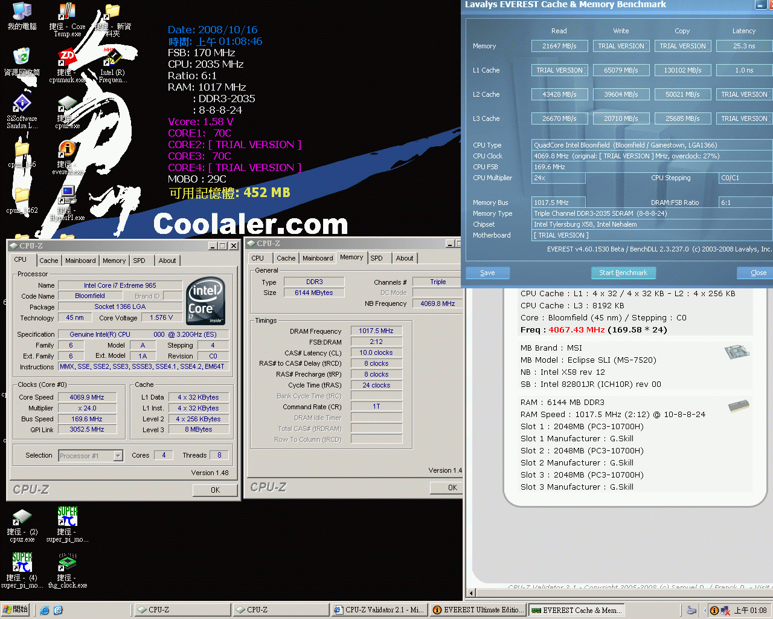This screenshot has height=619, width=773.
Task: Click the Name field Intel Core i7 Extreme 965
Action: point(120,285)
